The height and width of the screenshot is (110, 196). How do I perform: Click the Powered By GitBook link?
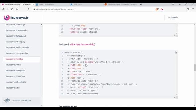tap(21, 101)
